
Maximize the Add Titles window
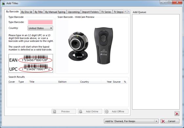coord(169,2)
